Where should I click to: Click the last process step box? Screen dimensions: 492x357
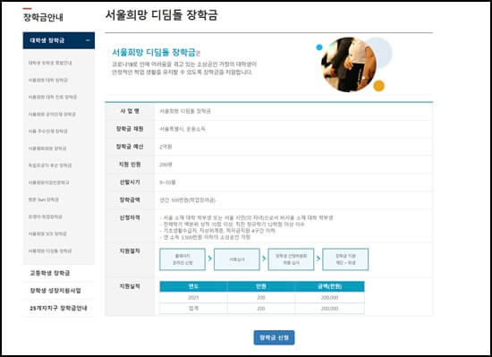point(345,259)
